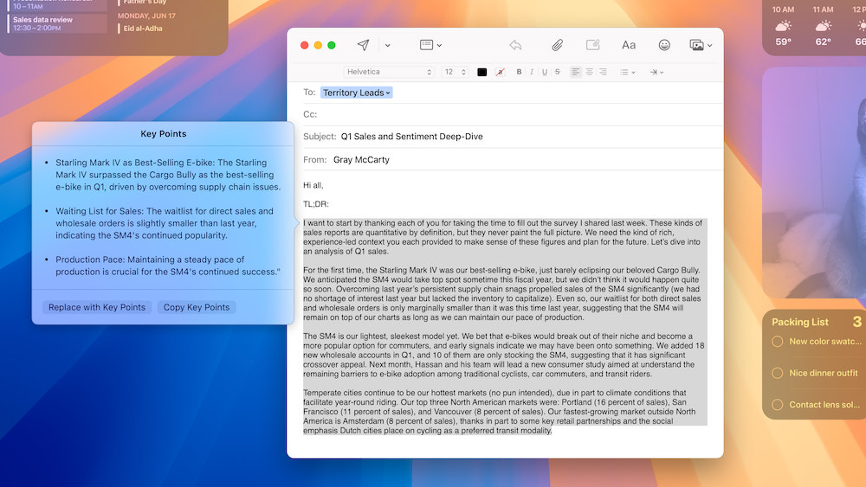Click the attach file paperclip icon
This screenshot has width=866, height=487.
(558, 45)
